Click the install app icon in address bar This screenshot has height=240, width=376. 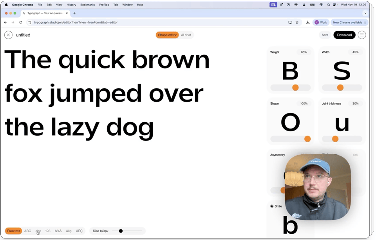[x=290, y=23]
